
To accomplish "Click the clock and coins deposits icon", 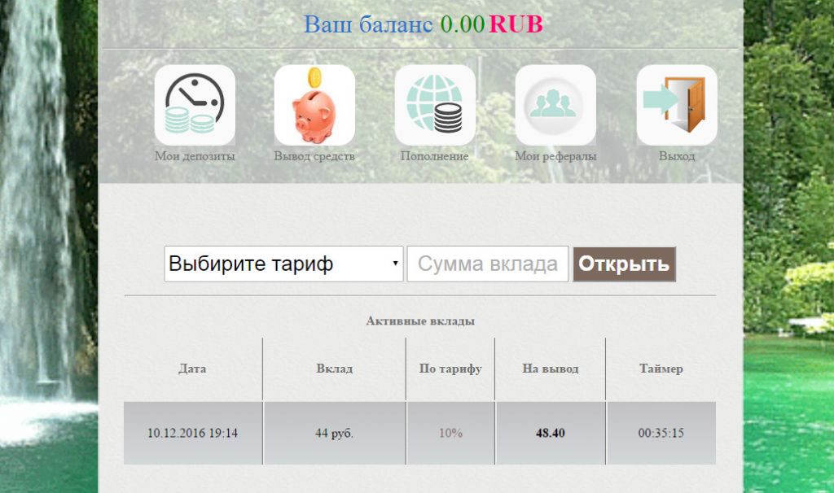I will (x=195, y=105).
